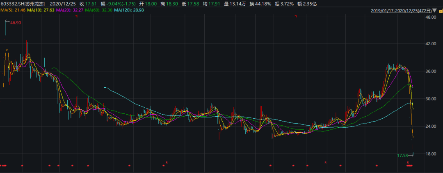The height and width of the screenshot is (173, 443).
Task: Select the MA(5): 21.46 indicator label
Action: pos(12,10)
